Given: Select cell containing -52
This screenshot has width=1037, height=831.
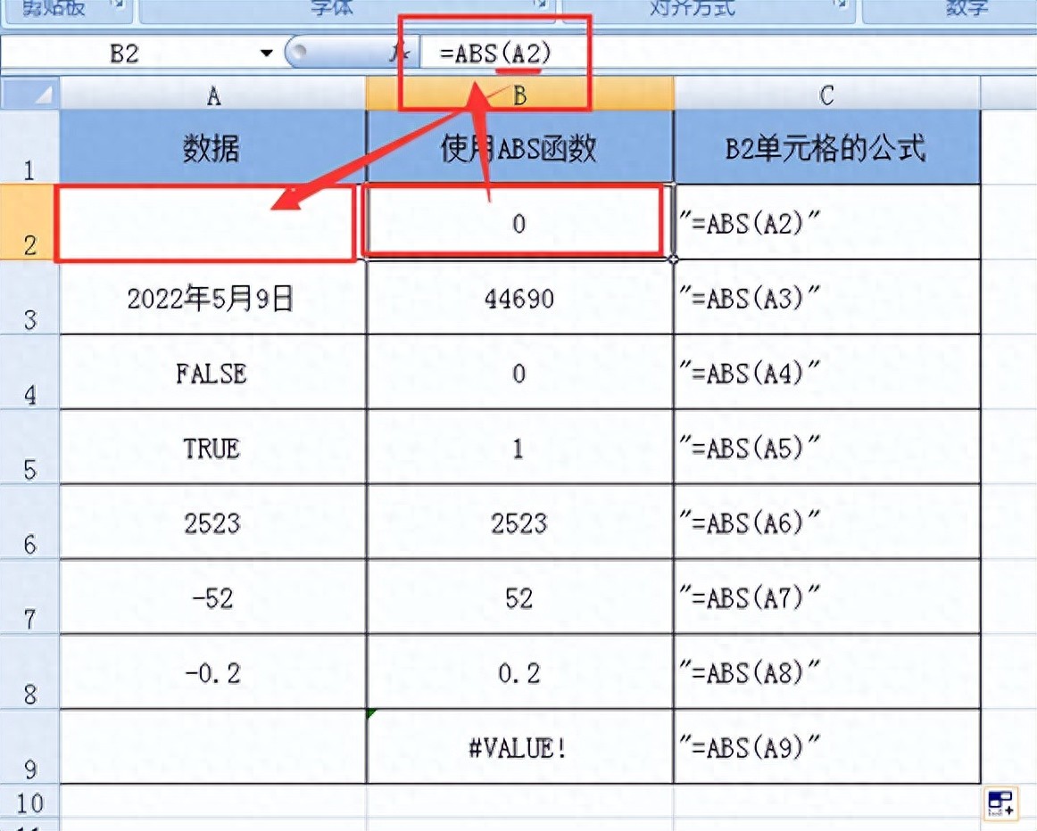Looking at the screenshot, I should 213,597.
